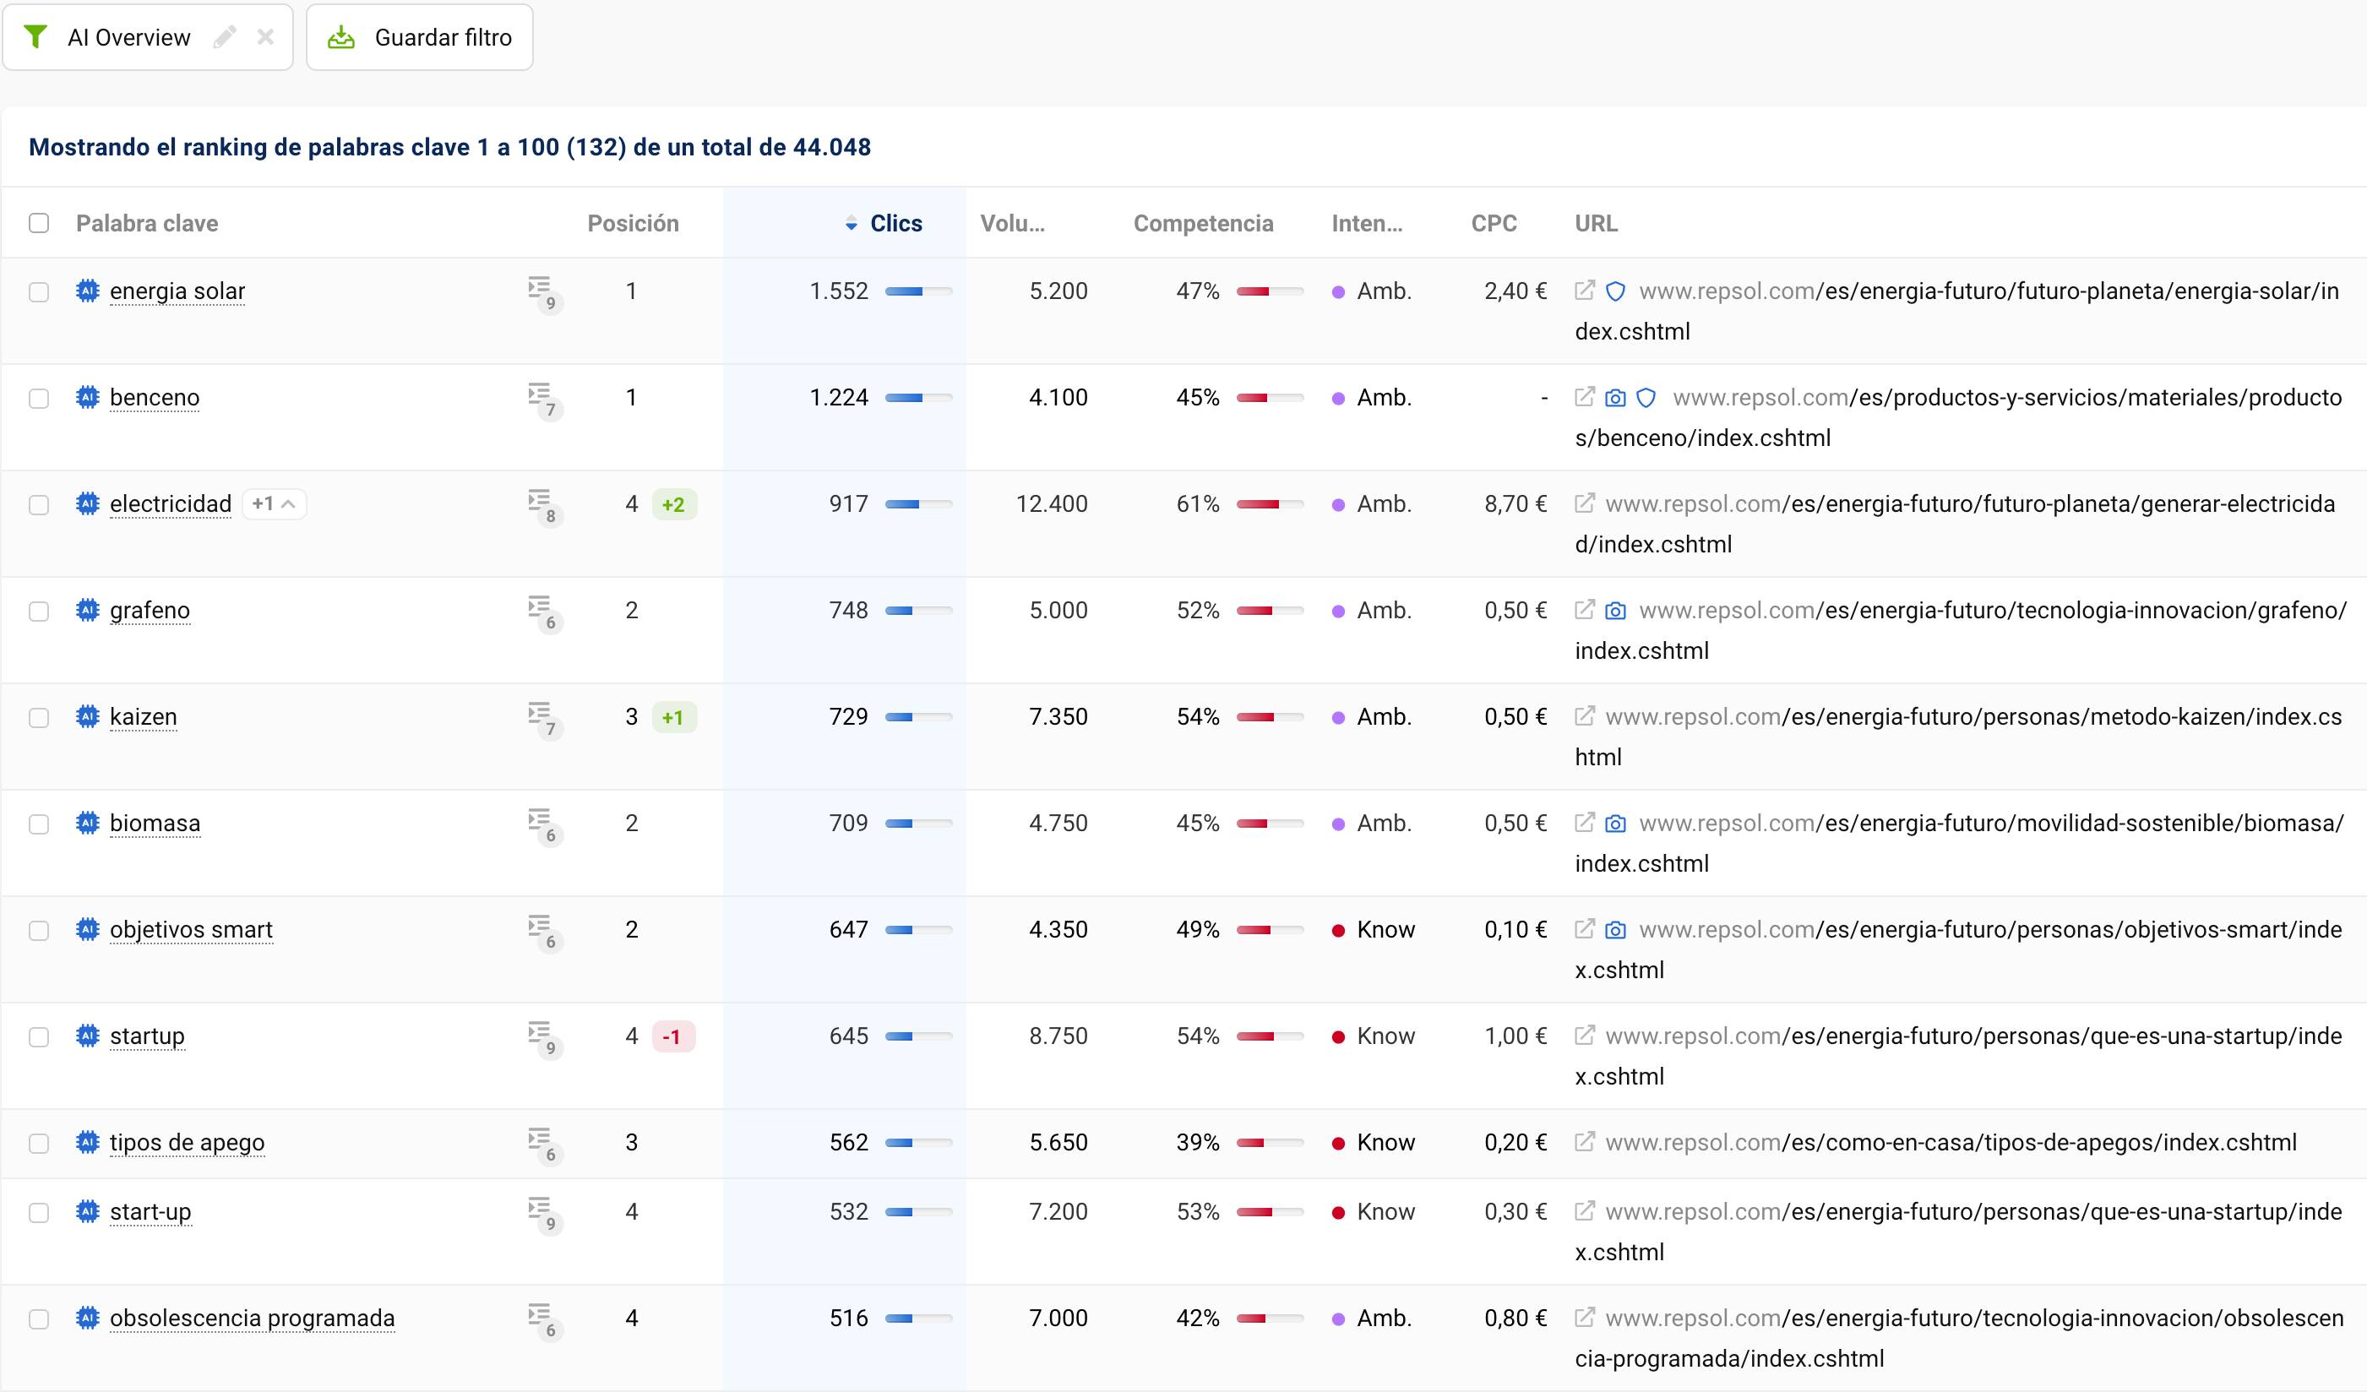
Task: Expand +1 variants for electricidad keyword
Action: coord(274,504)
